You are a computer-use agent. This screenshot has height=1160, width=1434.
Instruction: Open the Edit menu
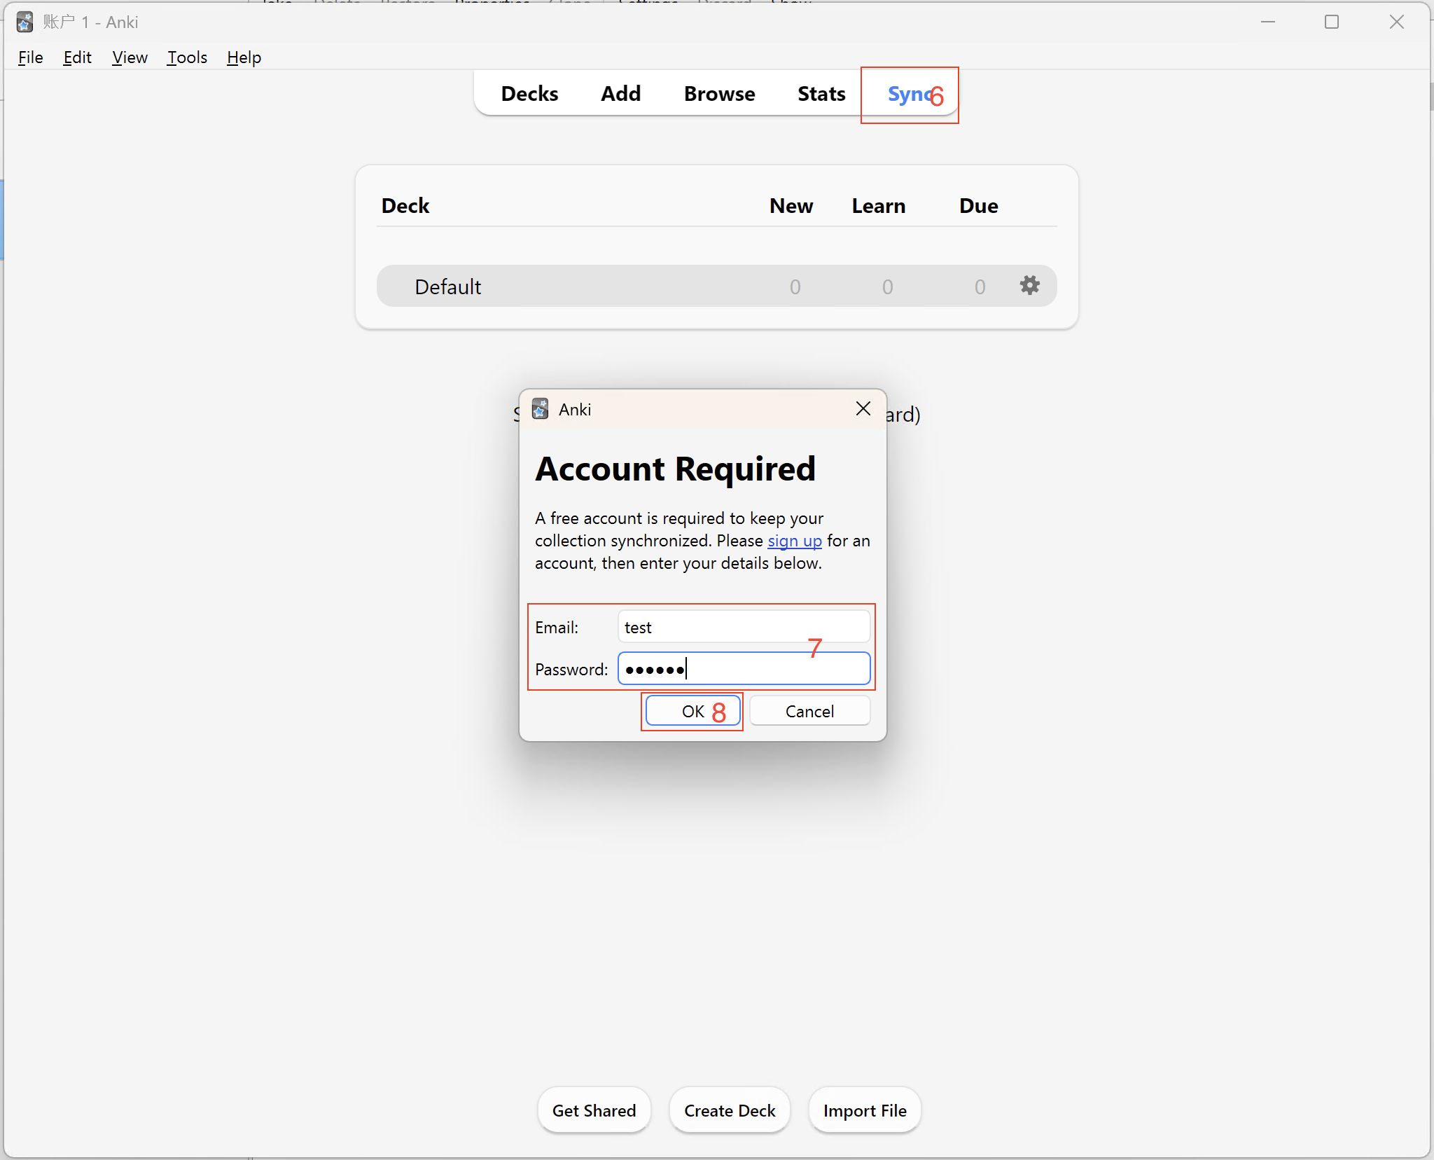[77, 57]
